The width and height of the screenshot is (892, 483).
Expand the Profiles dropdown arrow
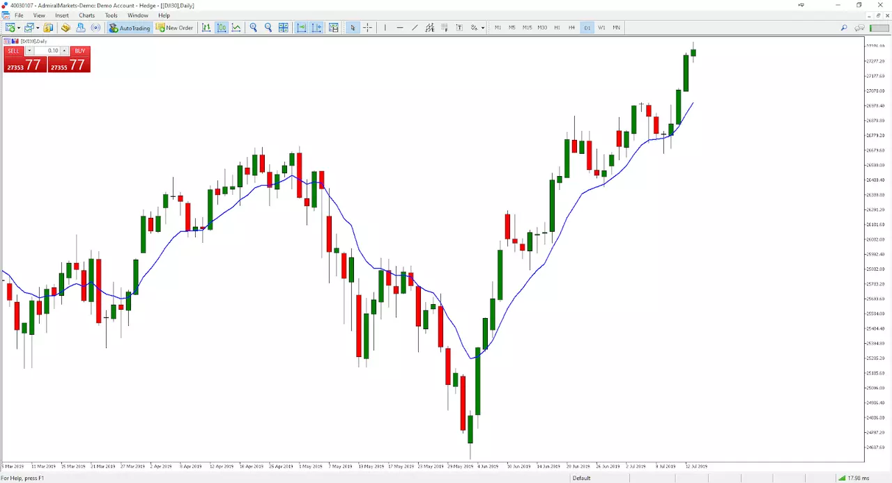(x=38, y=28)
